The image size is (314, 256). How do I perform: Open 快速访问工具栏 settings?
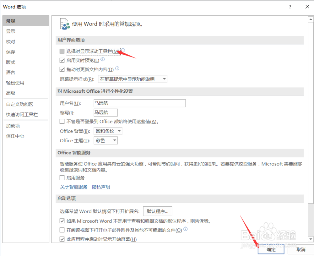click(26, 115)
